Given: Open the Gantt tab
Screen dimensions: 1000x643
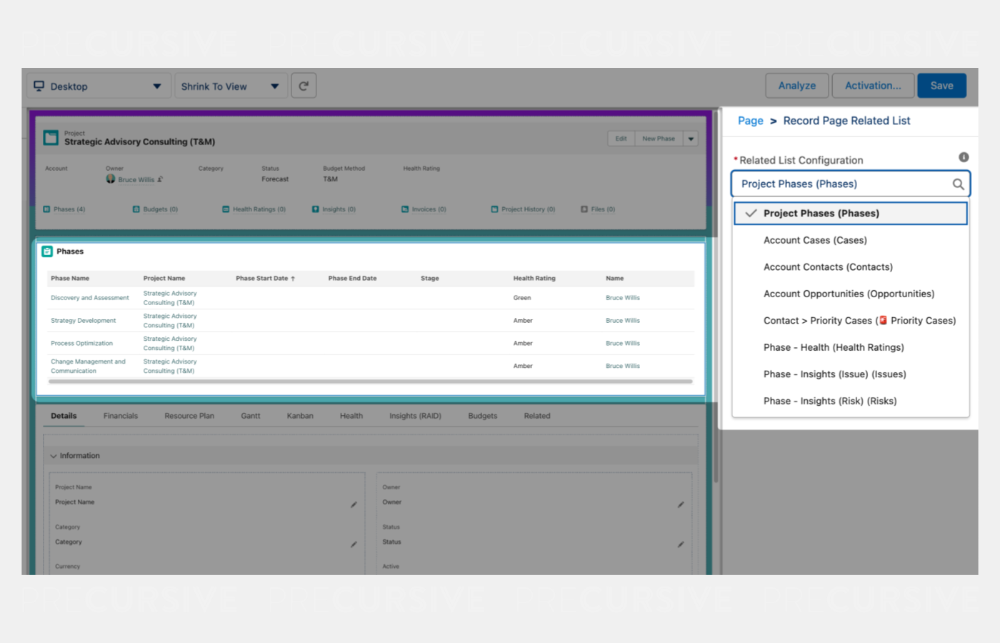Looking at the screenshot, I should coord(251,416).
